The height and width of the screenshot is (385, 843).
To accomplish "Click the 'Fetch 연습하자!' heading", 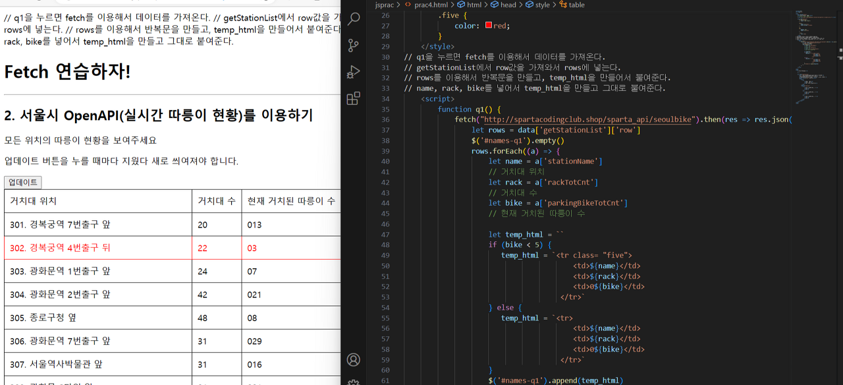I will 67,71.
